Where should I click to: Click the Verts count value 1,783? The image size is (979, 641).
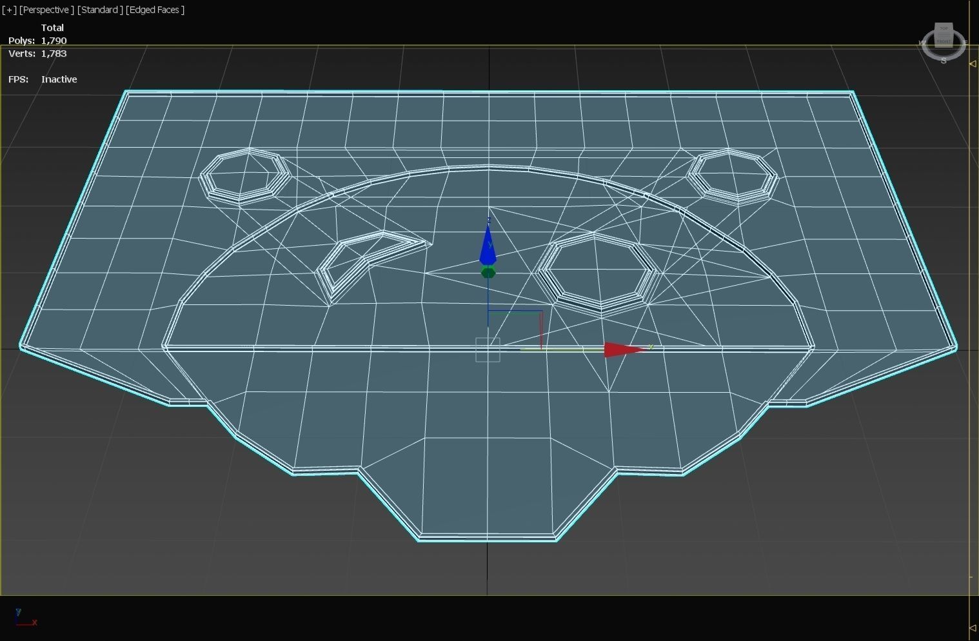click(54, 54)
